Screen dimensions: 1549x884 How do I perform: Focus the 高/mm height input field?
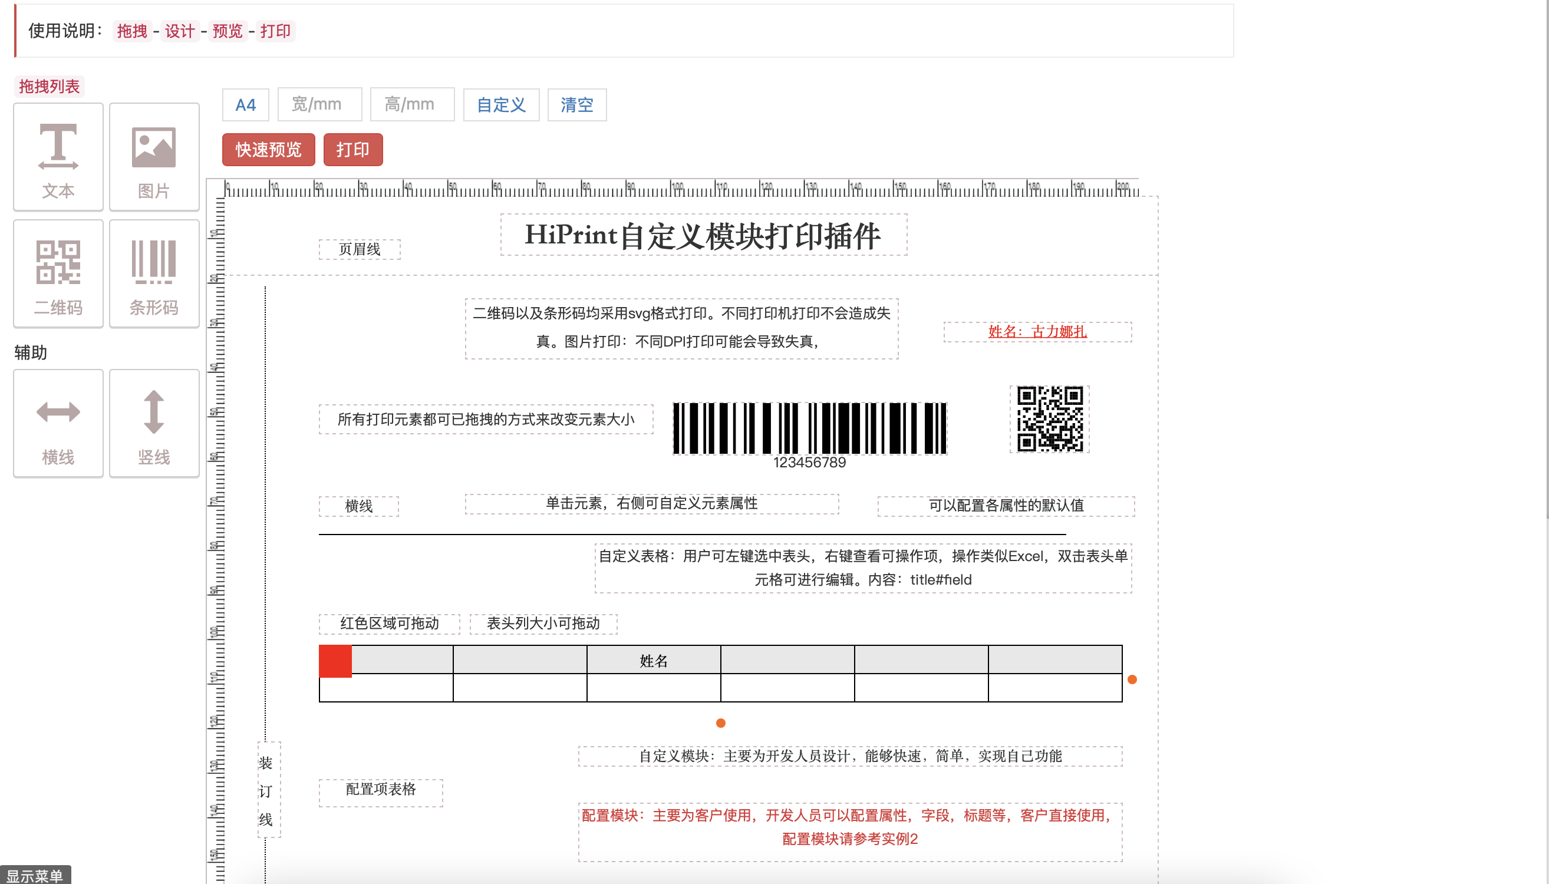pyautogui.click(x=412, y=104)
